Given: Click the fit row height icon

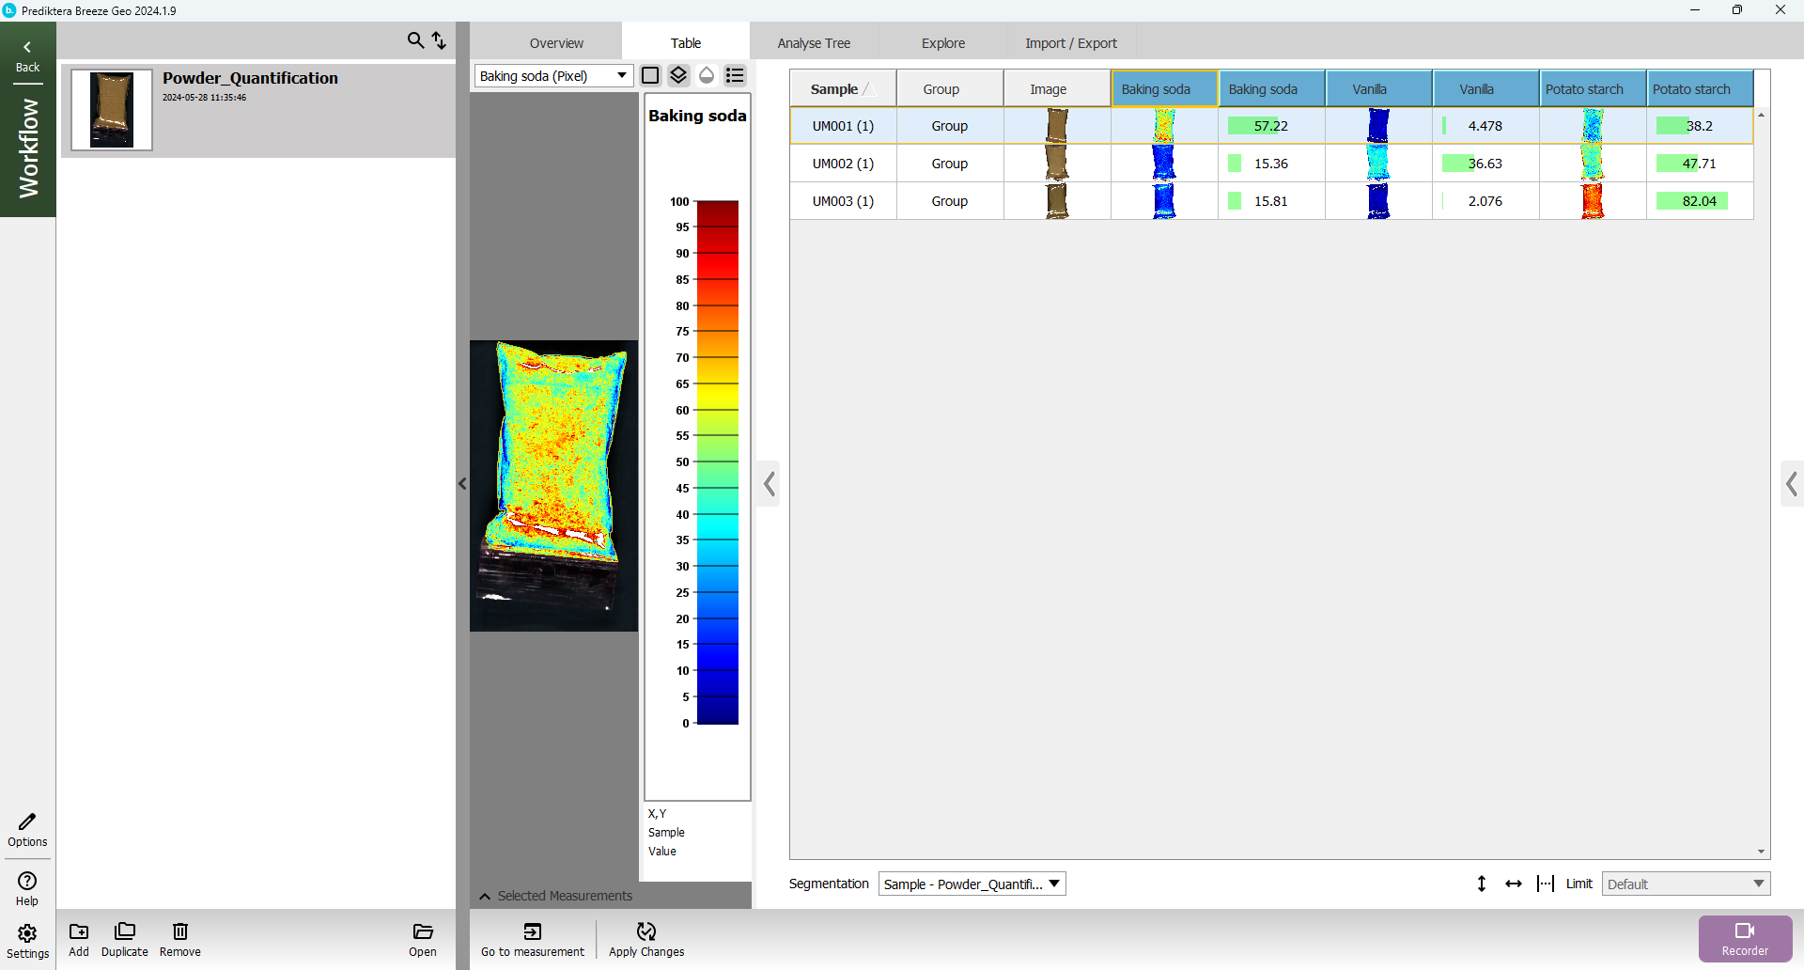Looking at the screenshot, I should pos(1482,884).
